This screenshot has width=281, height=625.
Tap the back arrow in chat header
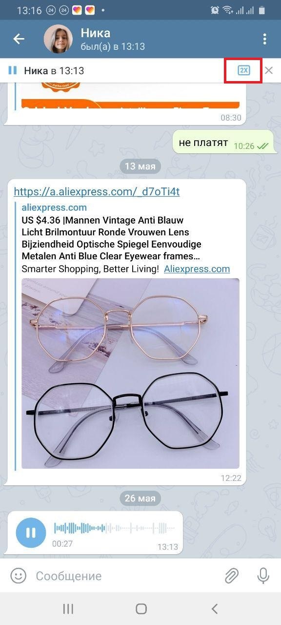[19, 39]
